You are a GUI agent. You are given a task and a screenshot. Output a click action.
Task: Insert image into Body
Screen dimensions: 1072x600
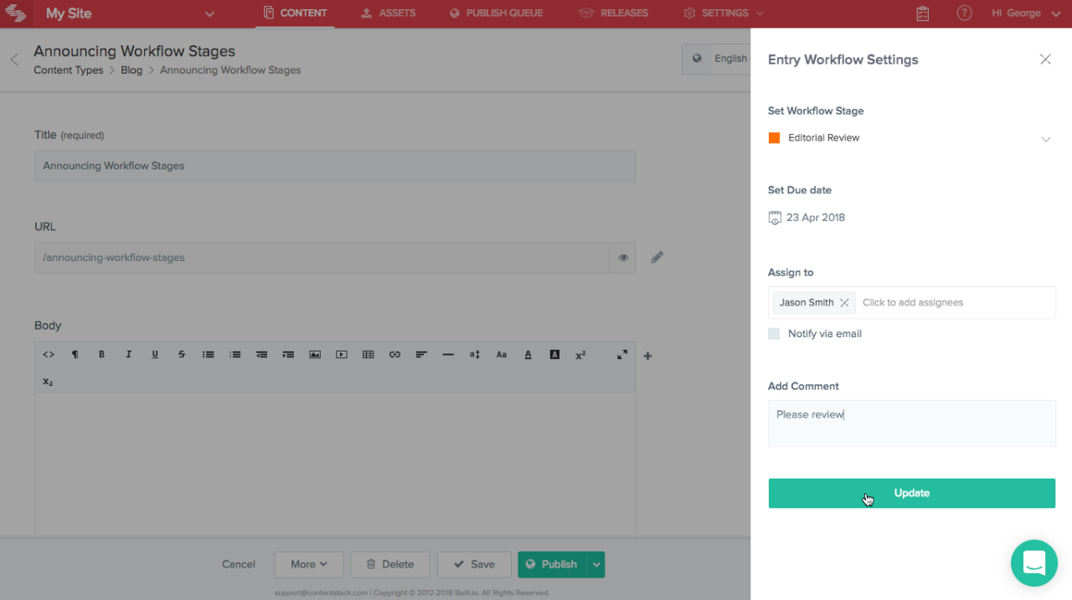(x=315, y=355)
